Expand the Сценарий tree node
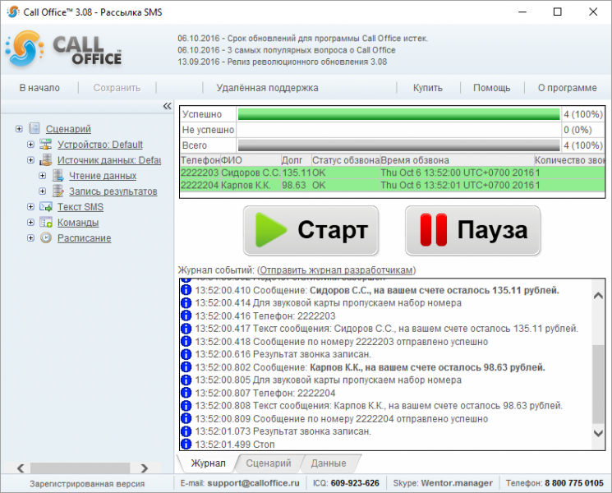Viewport: 612px width, 493px height. coord(19,128)
